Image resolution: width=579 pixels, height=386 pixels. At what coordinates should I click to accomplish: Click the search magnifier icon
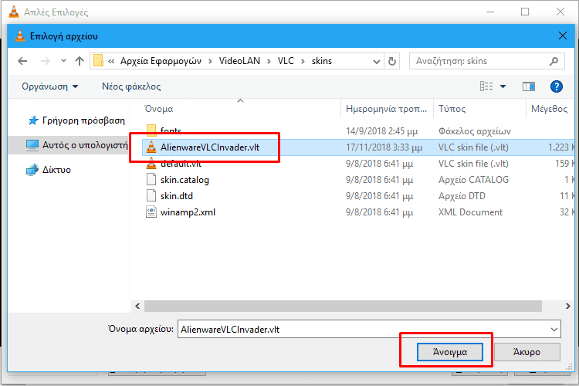pyautogui.click(x=554, y=61)
